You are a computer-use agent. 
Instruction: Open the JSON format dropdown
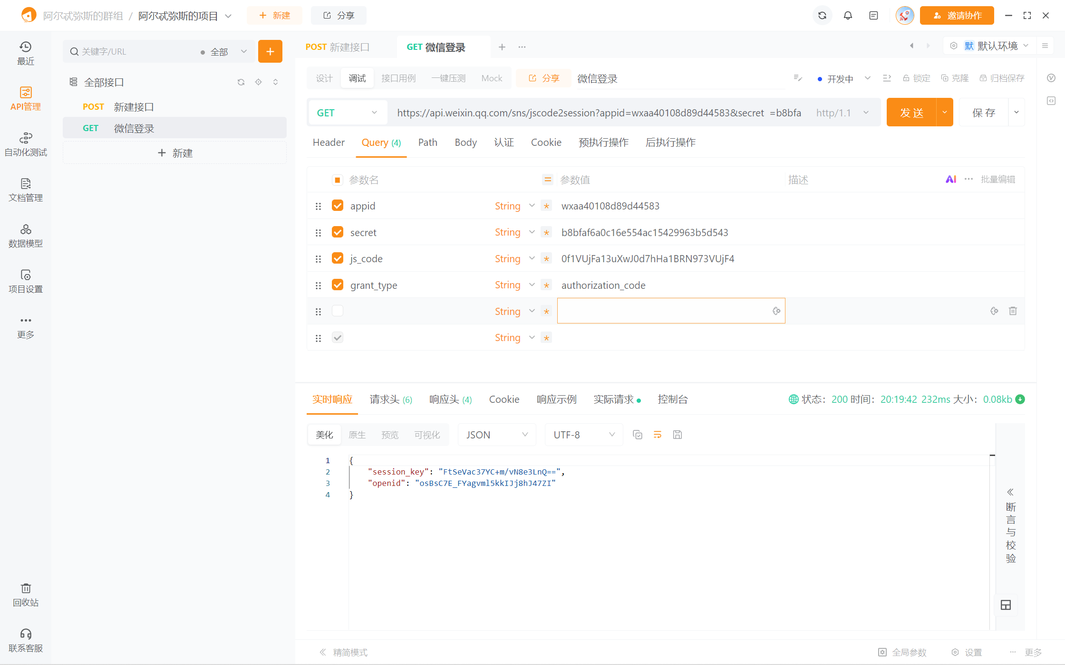click(497, 435)
